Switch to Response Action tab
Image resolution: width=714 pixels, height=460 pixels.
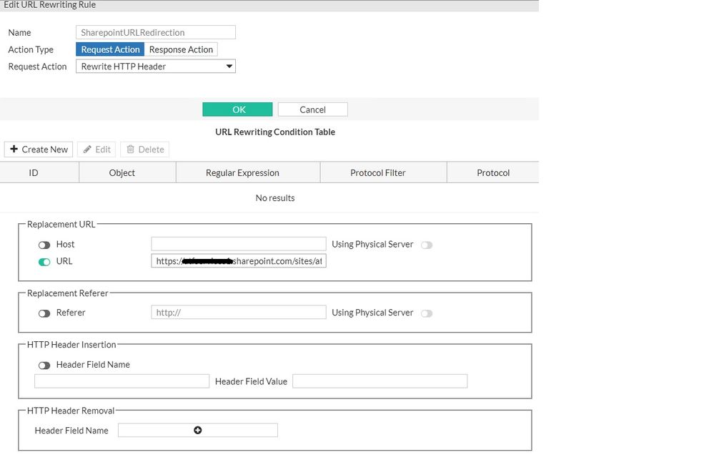coord(181,49)
